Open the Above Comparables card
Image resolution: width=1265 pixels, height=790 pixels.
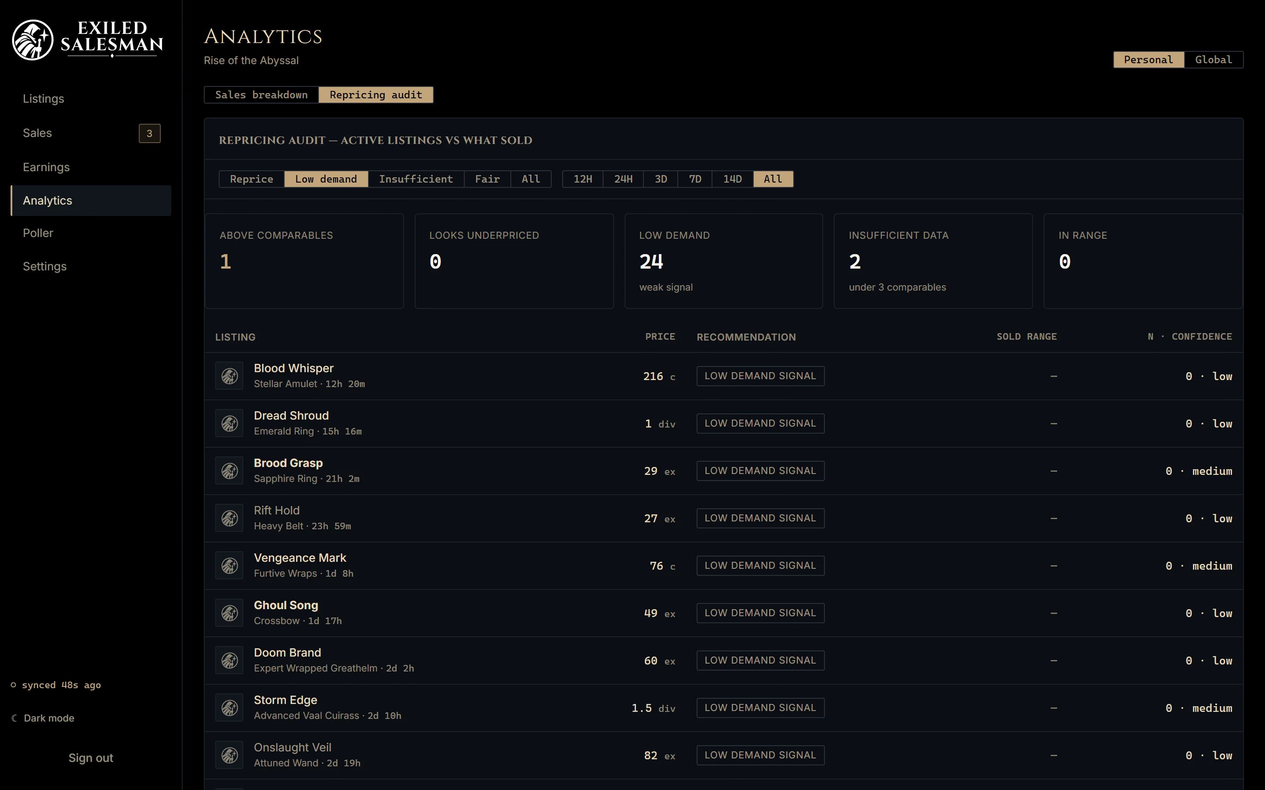pos(304,261)
